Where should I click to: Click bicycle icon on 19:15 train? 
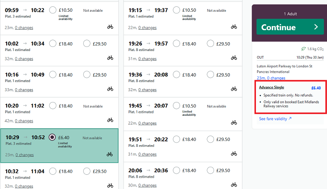click(234, 27)
